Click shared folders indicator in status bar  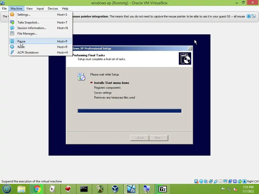pos(220,181)
